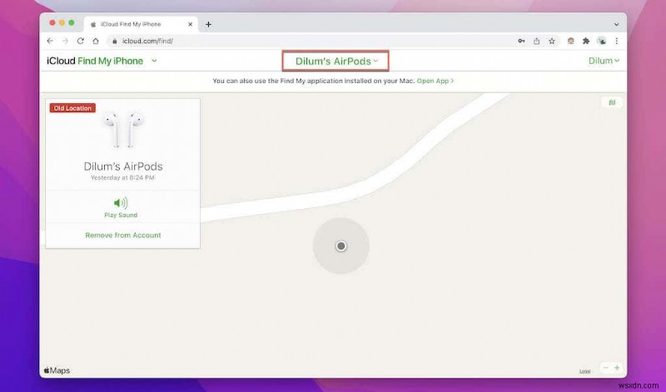Open the browser extensions puzzle icon

click(x=586, y=41)
